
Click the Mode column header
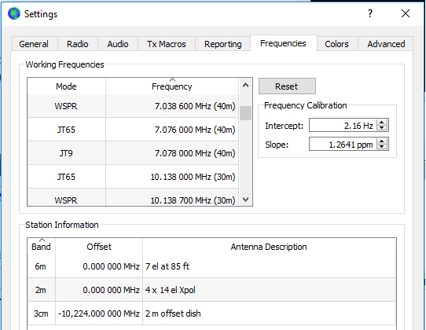pos(66,86)
